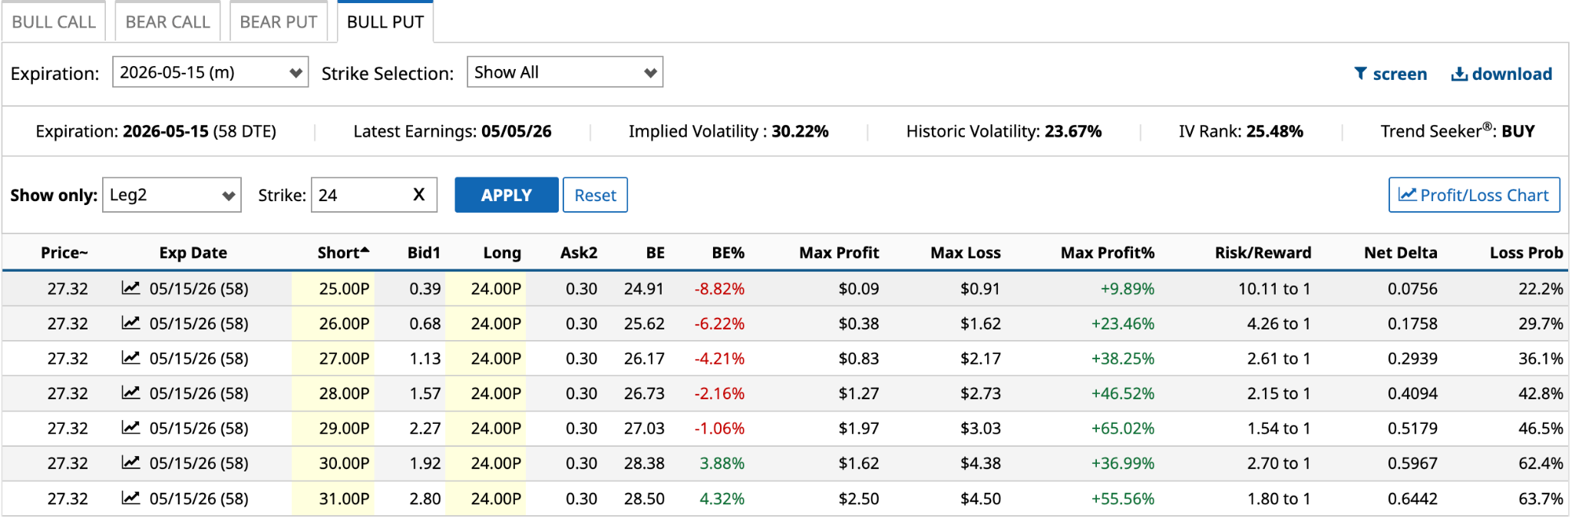1572x519 pixels.
Task: Click chart icon in 31.00P short row
Action: tap(130, 498)
